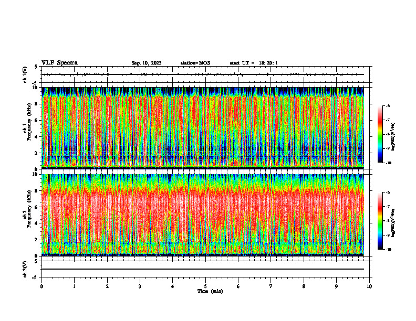Click inside the ch.2 spectrogram panel
Viewport: 416px width, 321px height.
[x=203, y=215]
